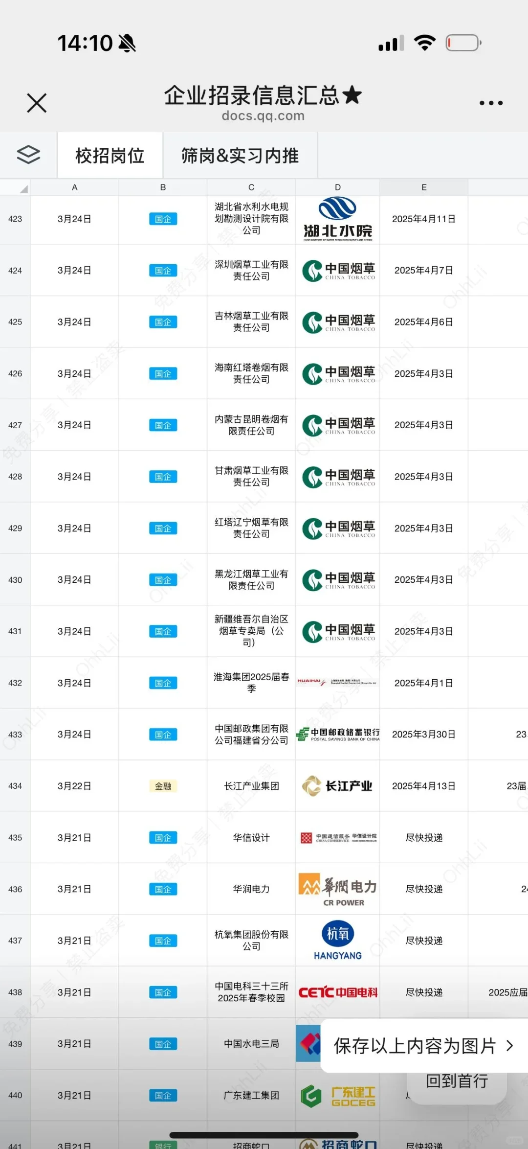Image resolution: width=528 pixels, height=1149 pixels.
Task: Select row header 437
Action: click(15, 941)
